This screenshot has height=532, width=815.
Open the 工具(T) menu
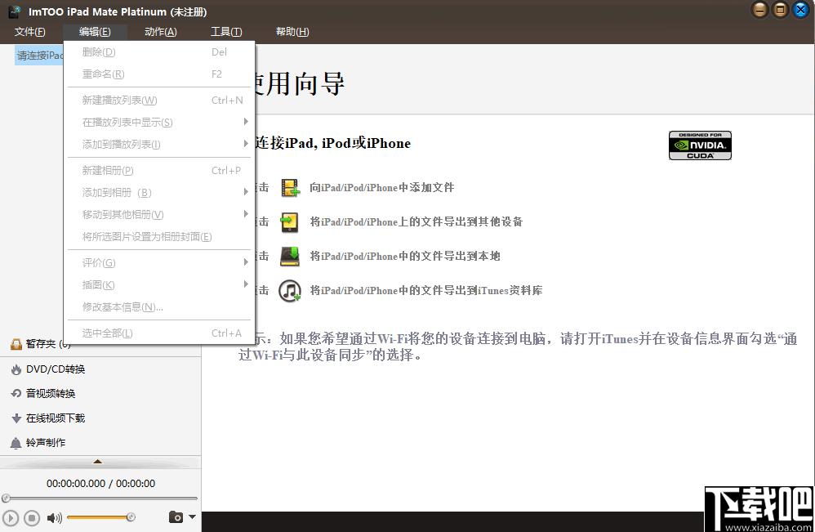click(x=226, y=32)
